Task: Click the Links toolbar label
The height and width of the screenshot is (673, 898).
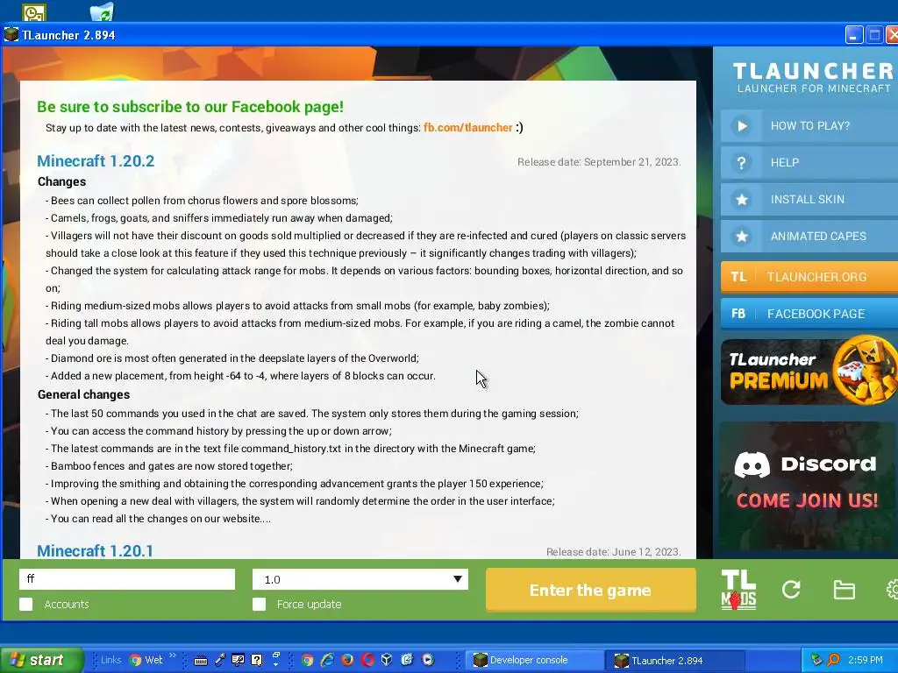Action: pos(110,660)
